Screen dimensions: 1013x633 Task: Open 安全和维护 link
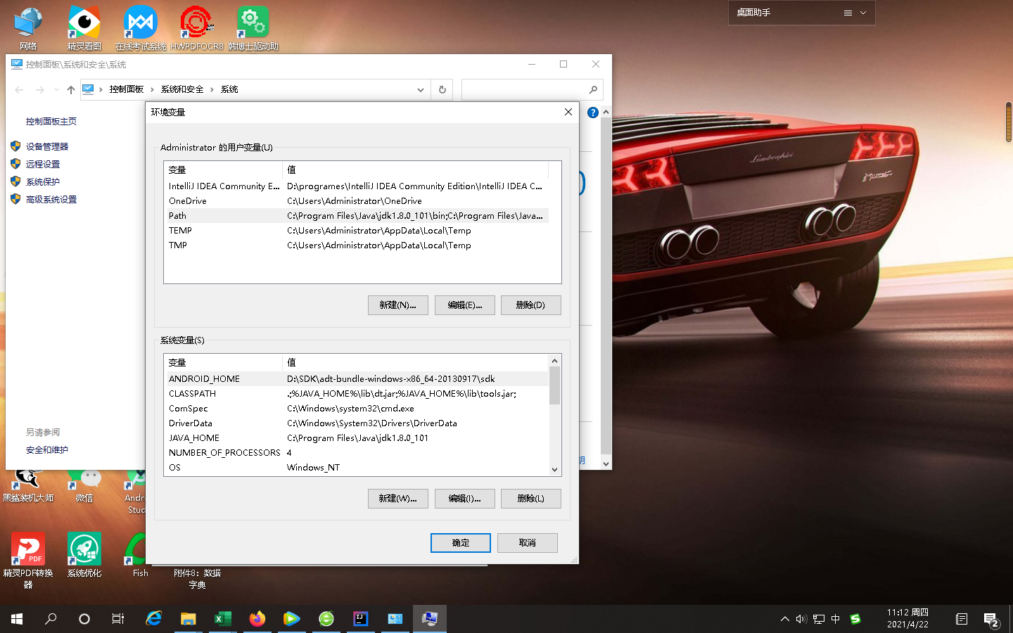[47, 450]
